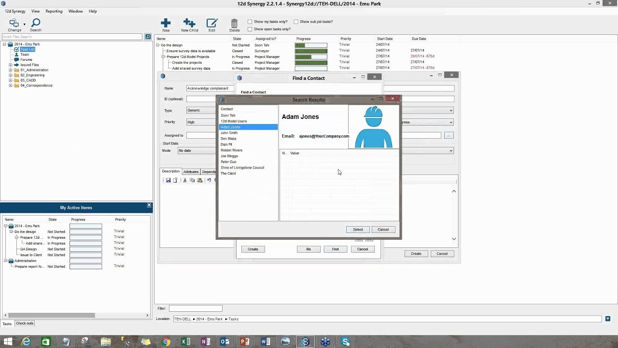Click the Me button in Find a Contact
This screenshot has height=348, width=618.
pos(309,249)
